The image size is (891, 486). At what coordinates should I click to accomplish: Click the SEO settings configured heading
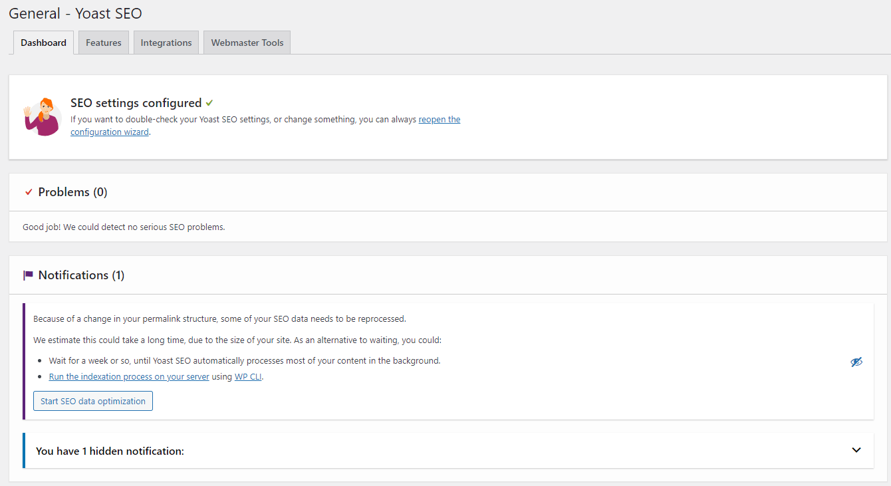(x=136, y=103)
